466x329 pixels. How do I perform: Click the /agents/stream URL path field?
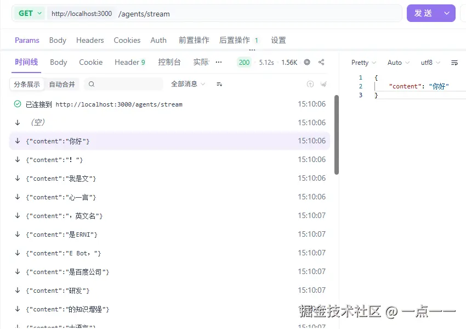(x=144, y=14)
